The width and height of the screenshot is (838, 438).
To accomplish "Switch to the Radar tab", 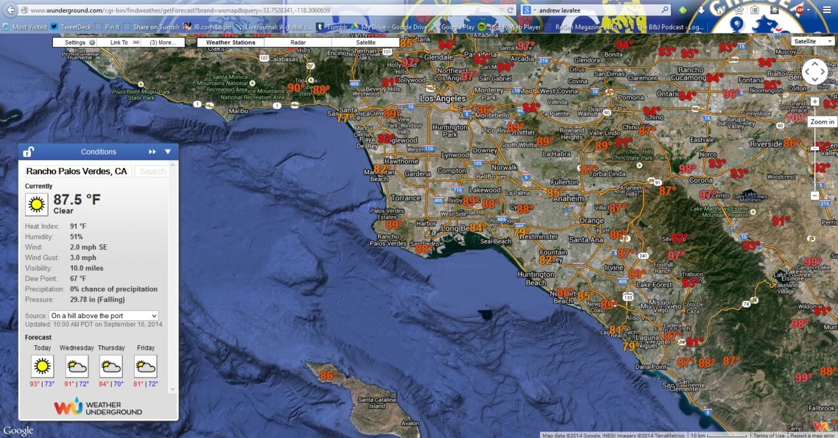I will 298,43.
